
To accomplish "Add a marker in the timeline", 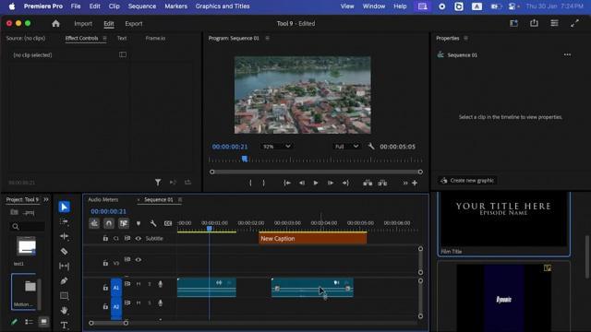I will (139, 223).
